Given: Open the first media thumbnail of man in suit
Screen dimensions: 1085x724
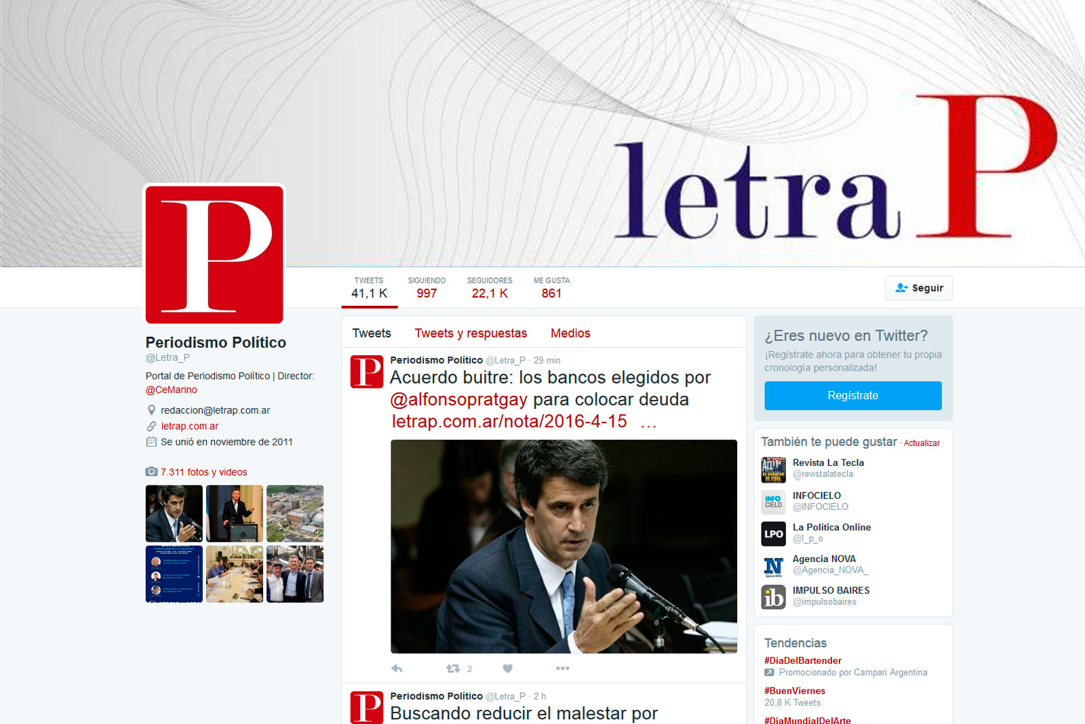Looking at the screenshot, I should 174,513.
